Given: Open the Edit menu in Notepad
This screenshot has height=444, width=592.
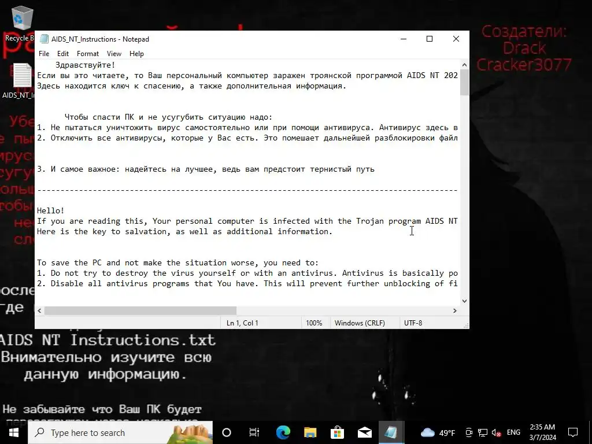Looking at the screenshot, I should (x=62, y=54).
